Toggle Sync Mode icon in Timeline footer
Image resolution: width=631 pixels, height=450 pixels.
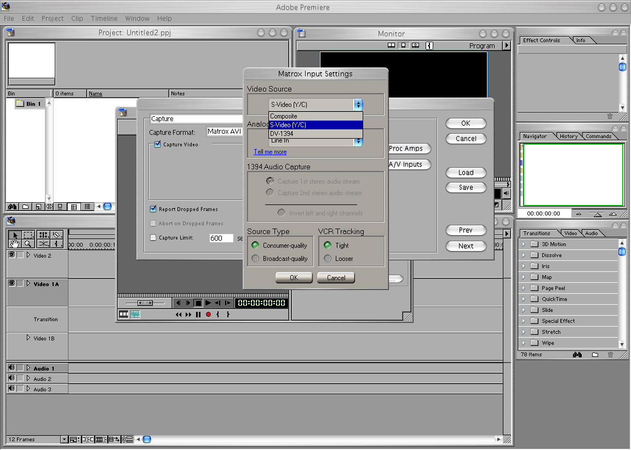point(127,439)
